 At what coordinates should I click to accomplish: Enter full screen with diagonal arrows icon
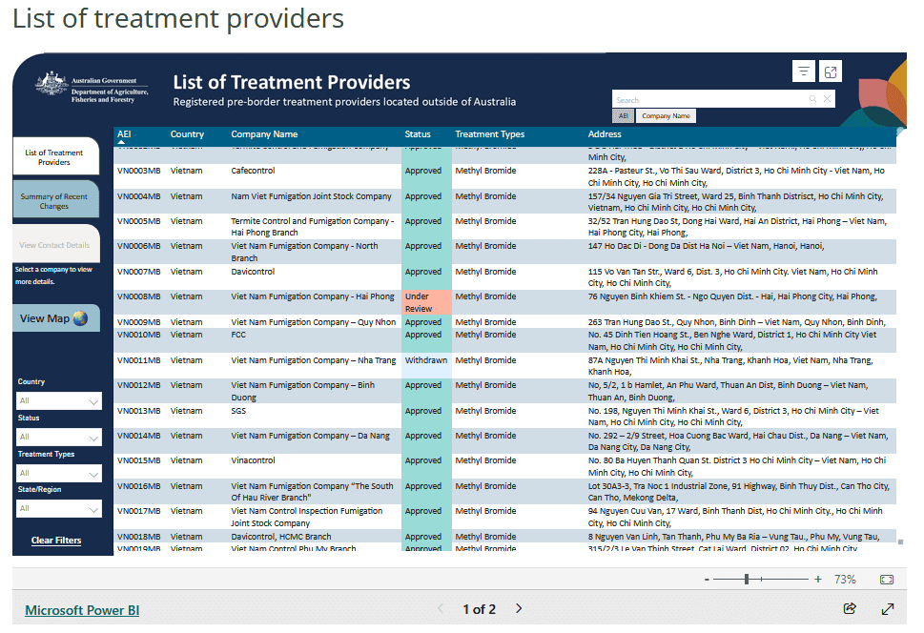tap(887, 609)
